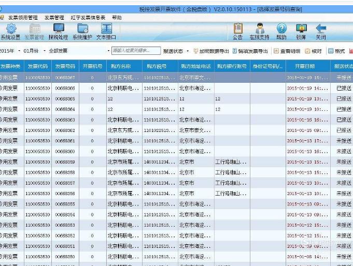Sort by 发票种类 column header
353x266 pixels.
[12, 66]
